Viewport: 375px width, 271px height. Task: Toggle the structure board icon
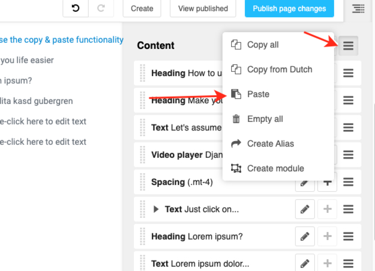(x=358, y=9)
